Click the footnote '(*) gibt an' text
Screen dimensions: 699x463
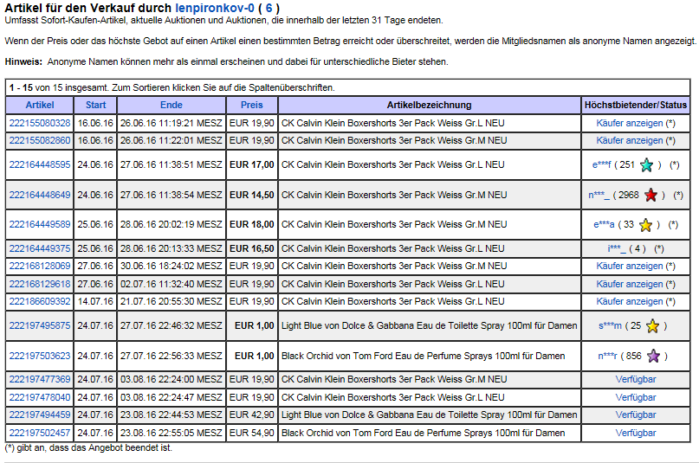88,447
